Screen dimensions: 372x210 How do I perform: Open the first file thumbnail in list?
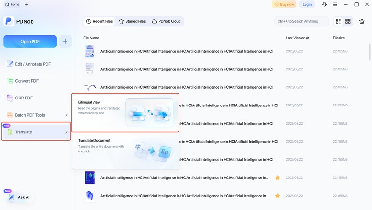coord(90,51)
